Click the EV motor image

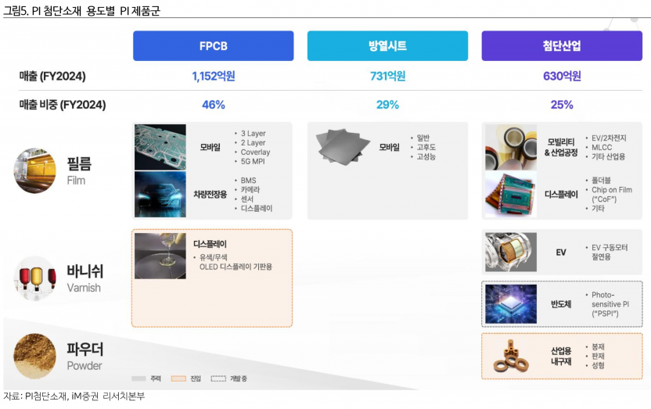[x=511, y=252]
